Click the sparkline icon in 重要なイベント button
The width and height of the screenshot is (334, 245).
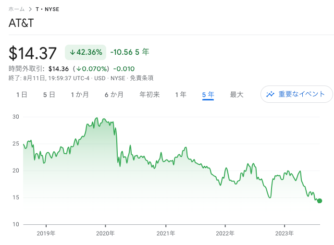tap(270, 94)
